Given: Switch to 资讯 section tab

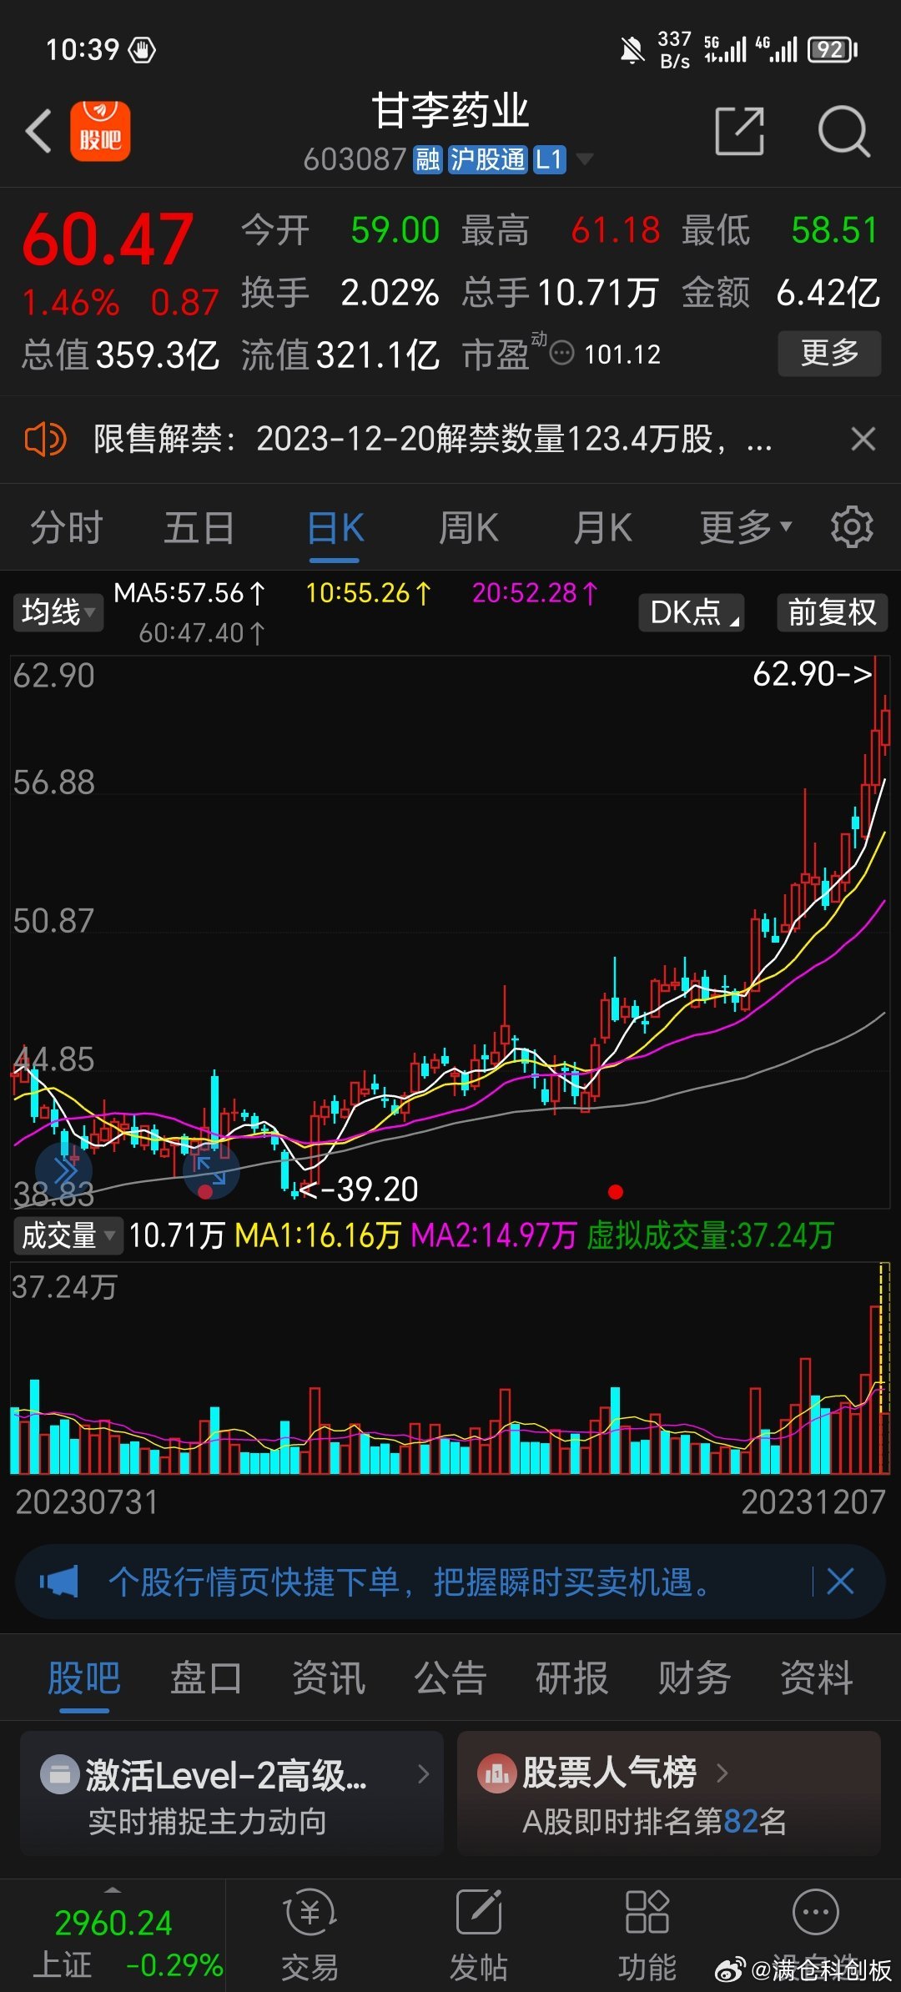Looking at the screenshot, I should [x=328, y=1678].
